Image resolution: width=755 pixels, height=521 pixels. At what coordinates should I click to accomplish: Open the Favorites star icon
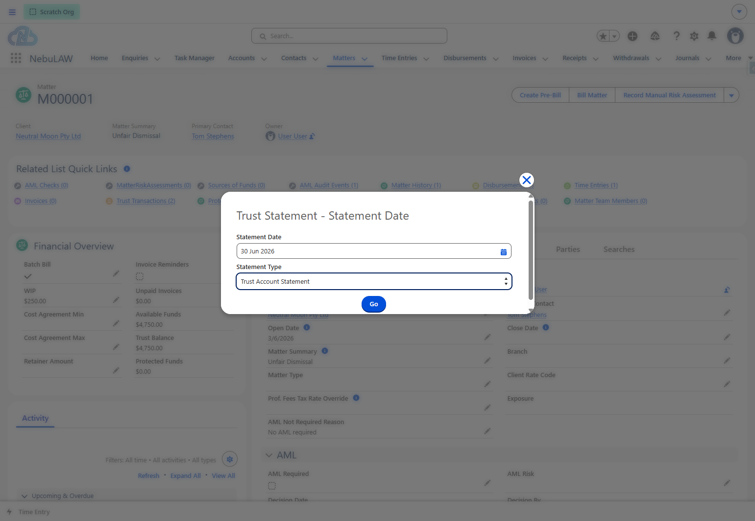tap(603, 36)
